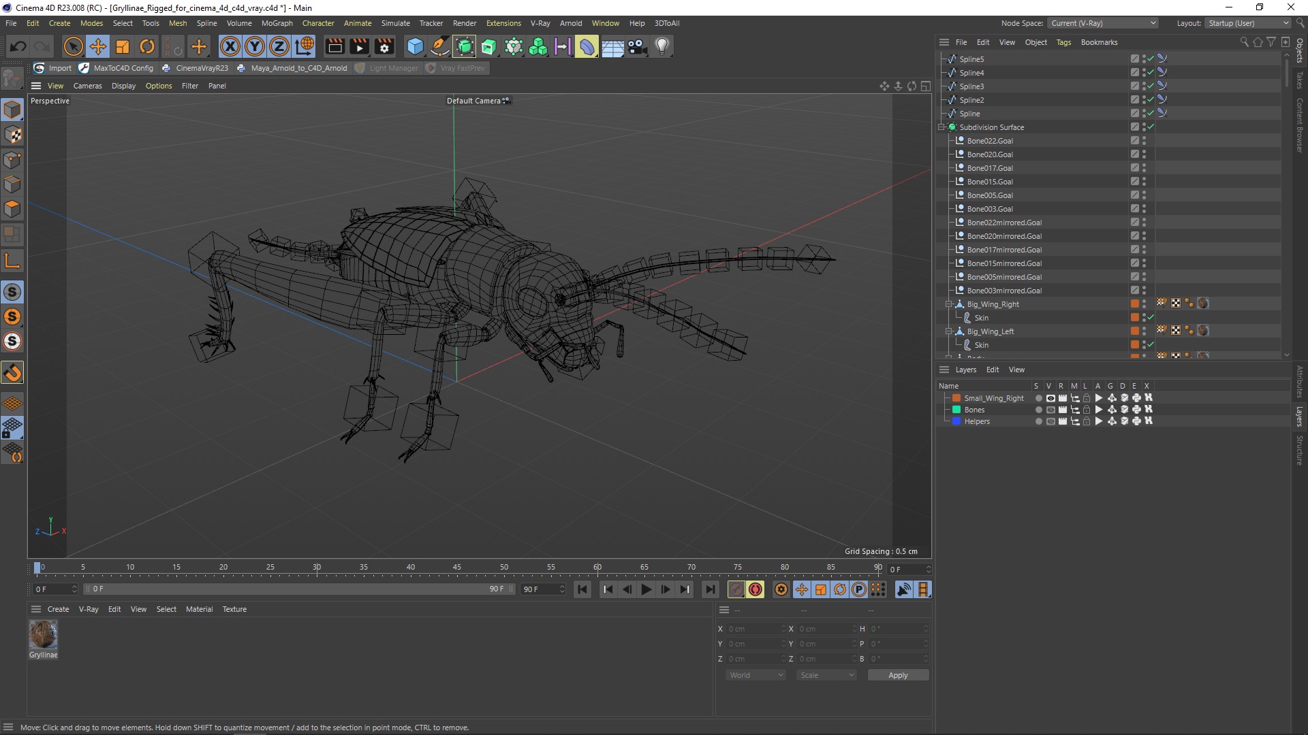Toggle Autokeying button

(756, 589)
